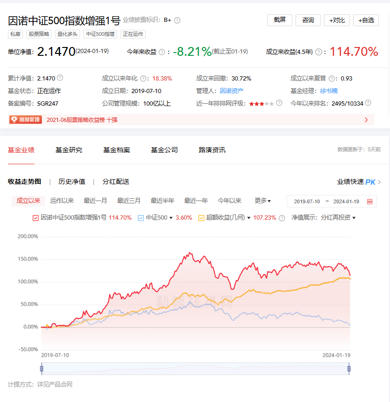Click the 公司管理规模 value 100亿以上
This screenshot has width=390, height=402.
click(157, 104)
